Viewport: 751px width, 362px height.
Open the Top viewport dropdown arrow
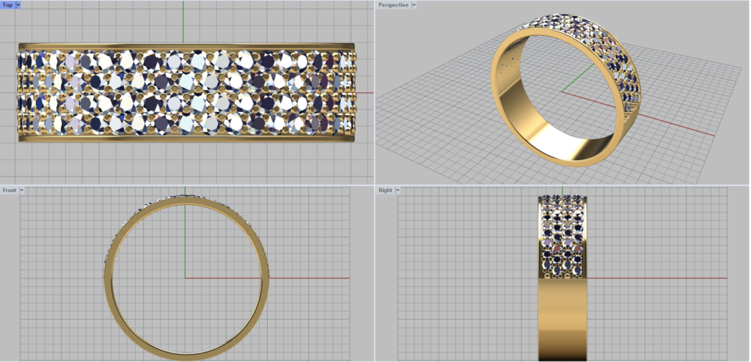click(18, 5)
